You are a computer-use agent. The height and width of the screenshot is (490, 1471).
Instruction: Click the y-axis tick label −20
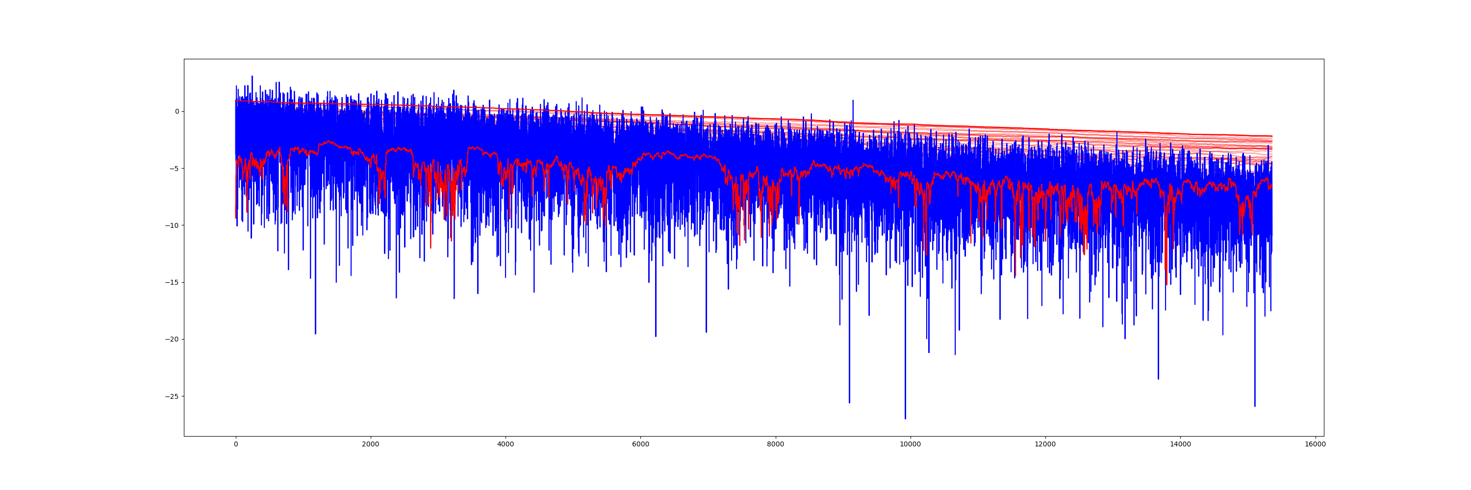172,340
